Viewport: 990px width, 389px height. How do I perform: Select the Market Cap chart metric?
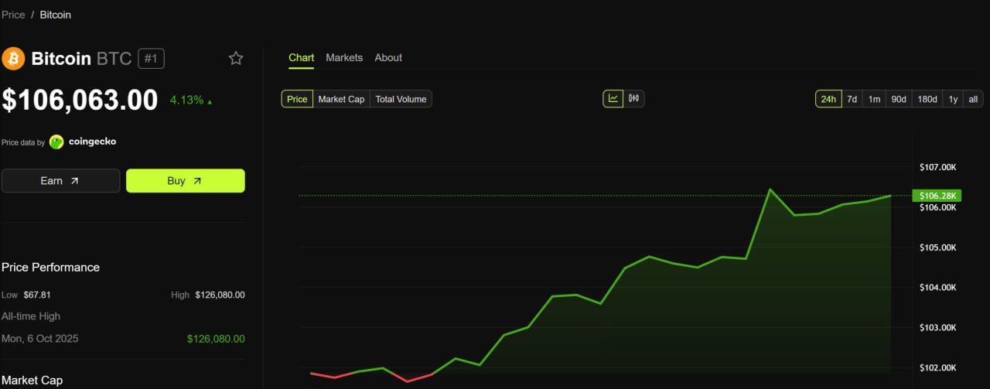tap(341, 99)
